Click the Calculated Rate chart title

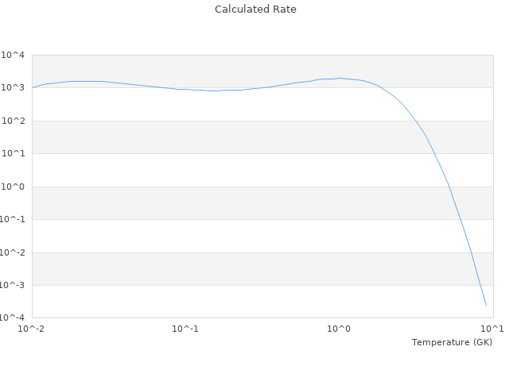click(x=254, y=10)
